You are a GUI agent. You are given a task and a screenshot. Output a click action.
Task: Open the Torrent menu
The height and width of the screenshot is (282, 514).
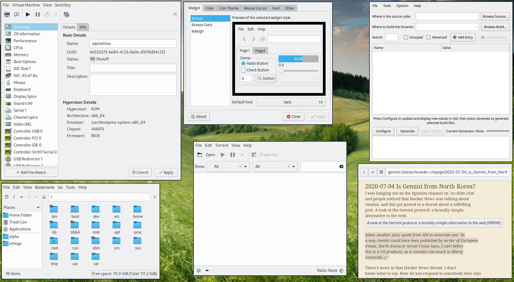point(222,145)
